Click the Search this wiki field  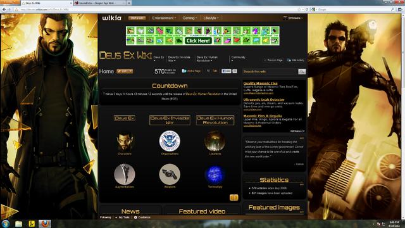point(270,72)
